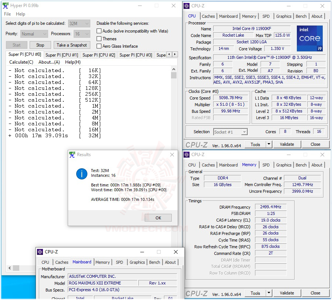
Task: Click vertical scrollbar thumb in results list
Action: click(x=174, y=75)
